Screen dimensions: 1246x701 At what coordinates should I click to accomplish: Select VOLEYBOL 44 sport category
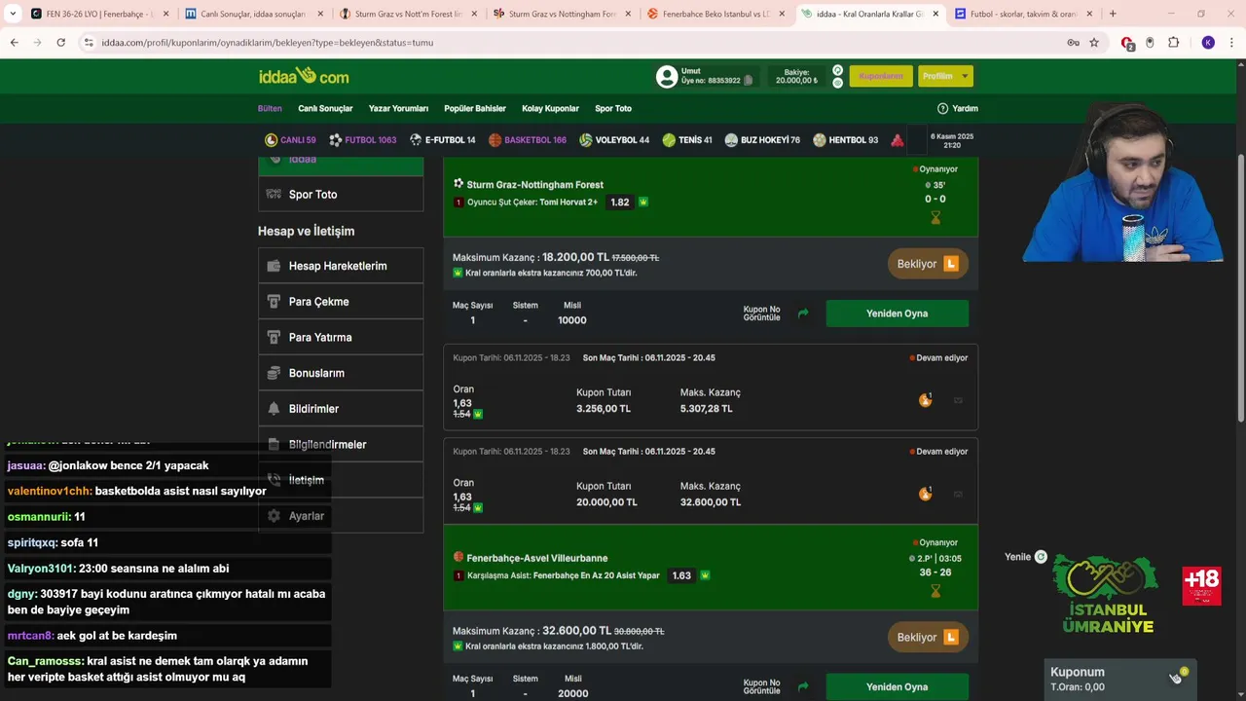[x=614, y=140]
